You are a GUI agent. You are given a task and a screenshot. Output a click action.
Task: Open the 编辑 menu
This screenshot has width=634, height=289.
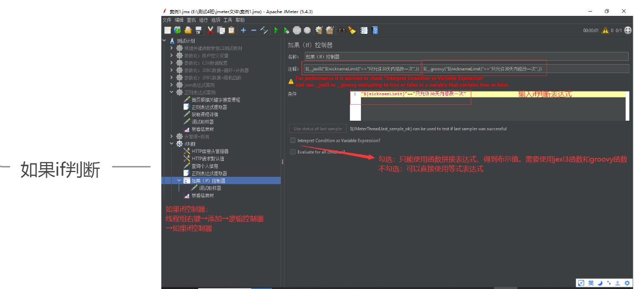[x=179, y=20]
